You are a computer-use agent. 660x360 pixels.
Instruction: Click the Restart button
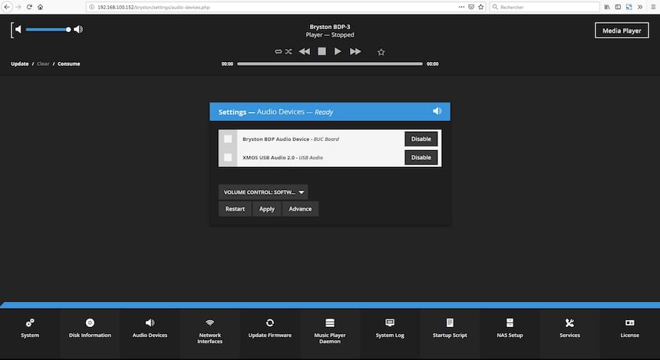click(x=235, y=209)
